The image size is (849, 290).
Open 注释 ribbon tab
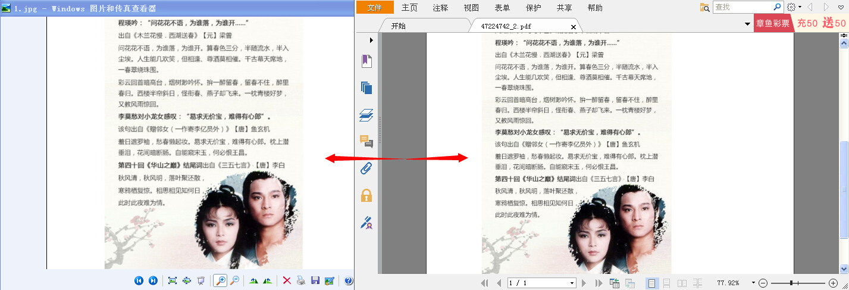coord(440,7)
